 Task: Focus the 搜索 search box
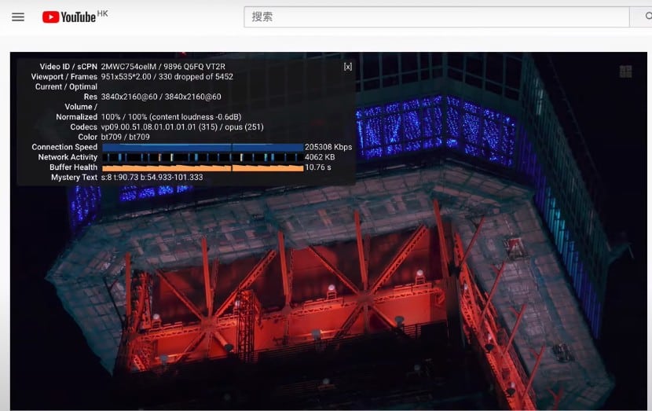pyautogui.click(x=436, y=17)
